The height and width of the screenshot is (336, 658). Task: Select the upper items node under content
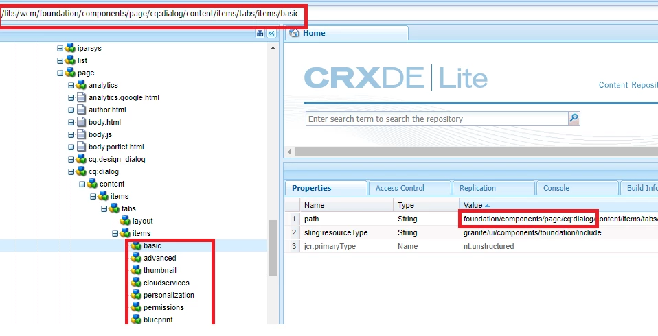(120, 196)
